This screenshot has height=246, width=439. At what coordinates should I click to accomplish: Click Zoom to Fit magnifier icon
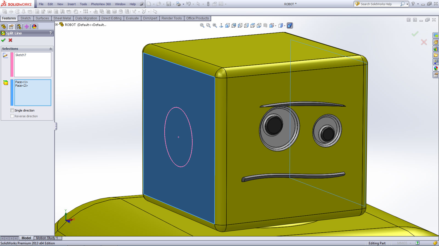click(202, 25)
